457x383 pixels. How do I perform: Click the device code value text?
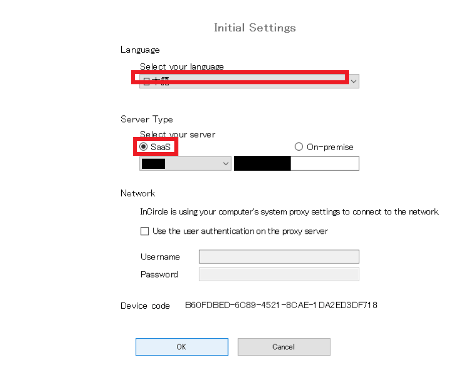[281, 305]
